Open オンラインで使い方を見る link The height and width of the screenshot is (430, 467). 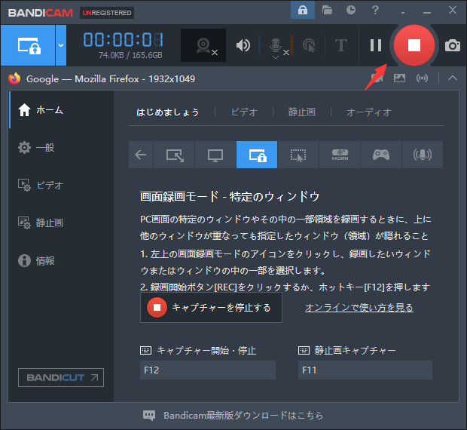tap(359, 308)
